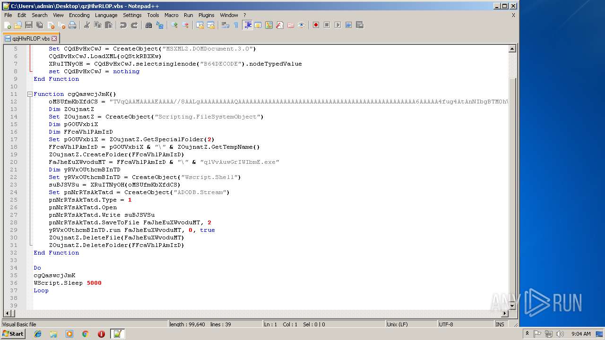This screenshot has width=605, height=340.
Task: Start macro recording with red circle
Action: point(316,25)
